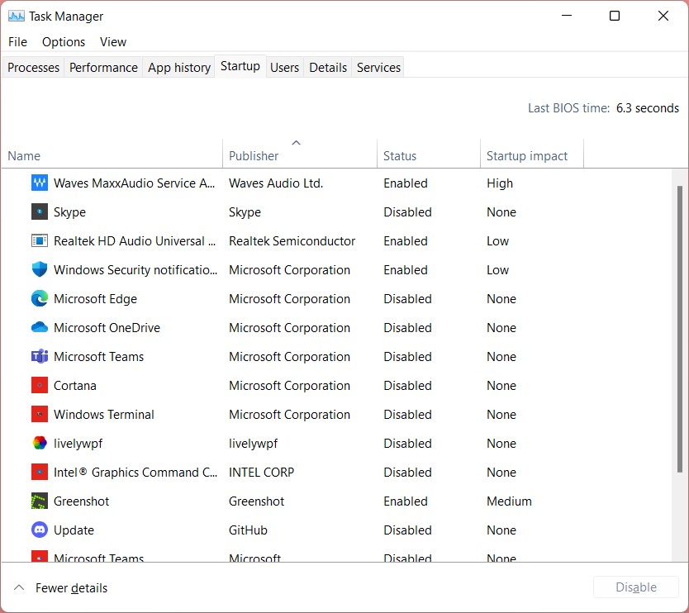Click Disabled status in the Cortana row
This screenshot has width=689, height=613.
click(x=407, y=386)
